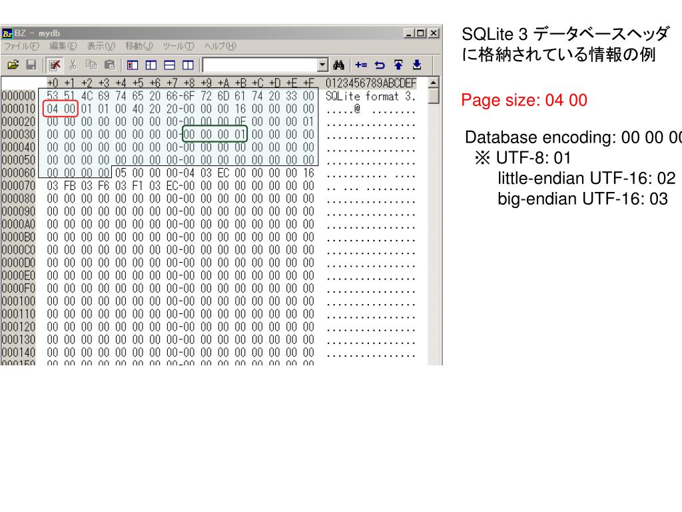Click the 'little-endian UTF-16: 02' text
The height and width of the screenshot is (512, 682).
click(586, 179)
